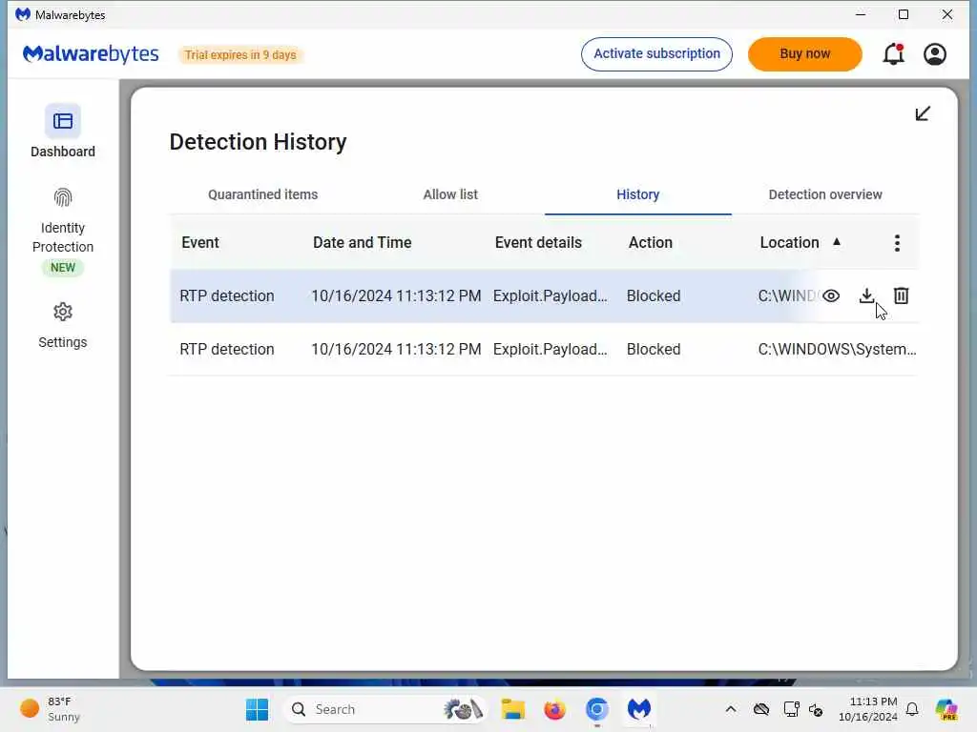The image size is (977, 732).
Task: Export the highlighted detection via download icon
Action: (x=866, y=295)
